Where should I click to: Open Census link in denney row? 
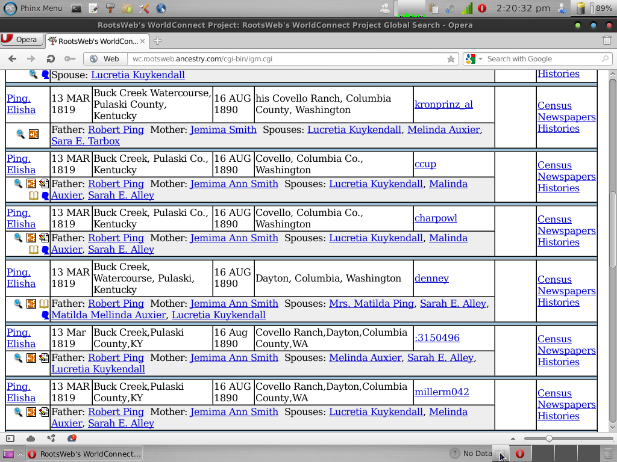tap(554, 279)
